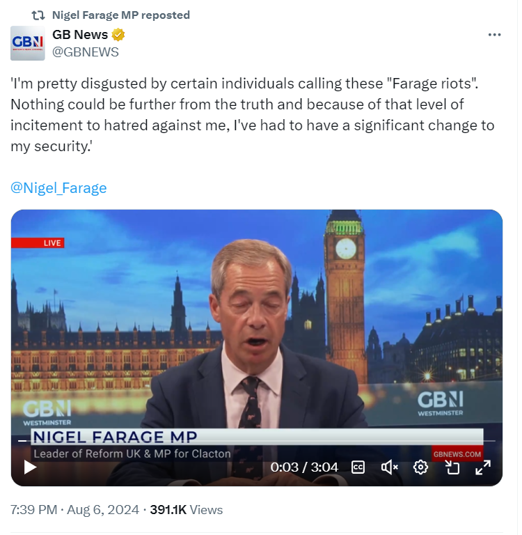Click the gold verified badge beside GB News
Viewport: 522px width, 535px height.
(x=119, y=35)
